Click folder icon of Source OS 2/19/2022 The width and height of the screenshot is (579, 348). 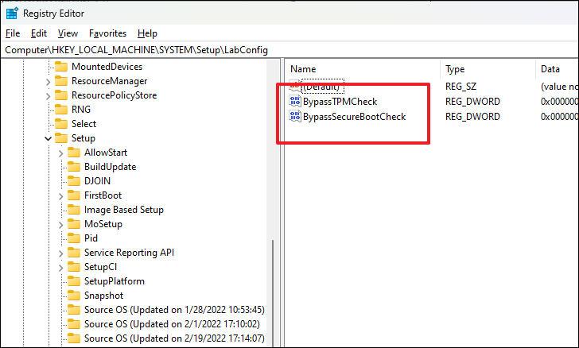(74, 338)
